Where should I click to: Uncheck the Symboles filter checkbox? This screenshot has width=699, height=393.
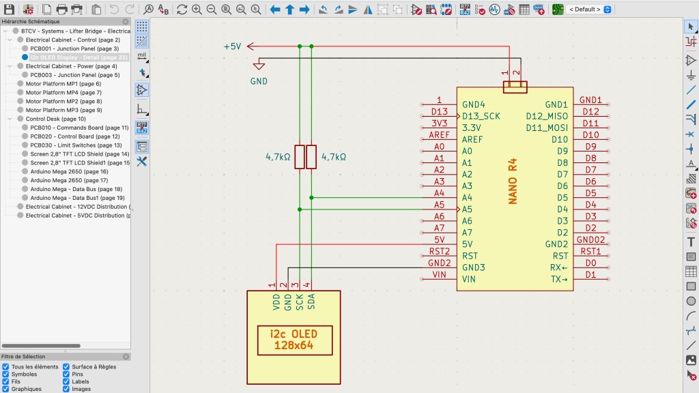coord(5,375)
